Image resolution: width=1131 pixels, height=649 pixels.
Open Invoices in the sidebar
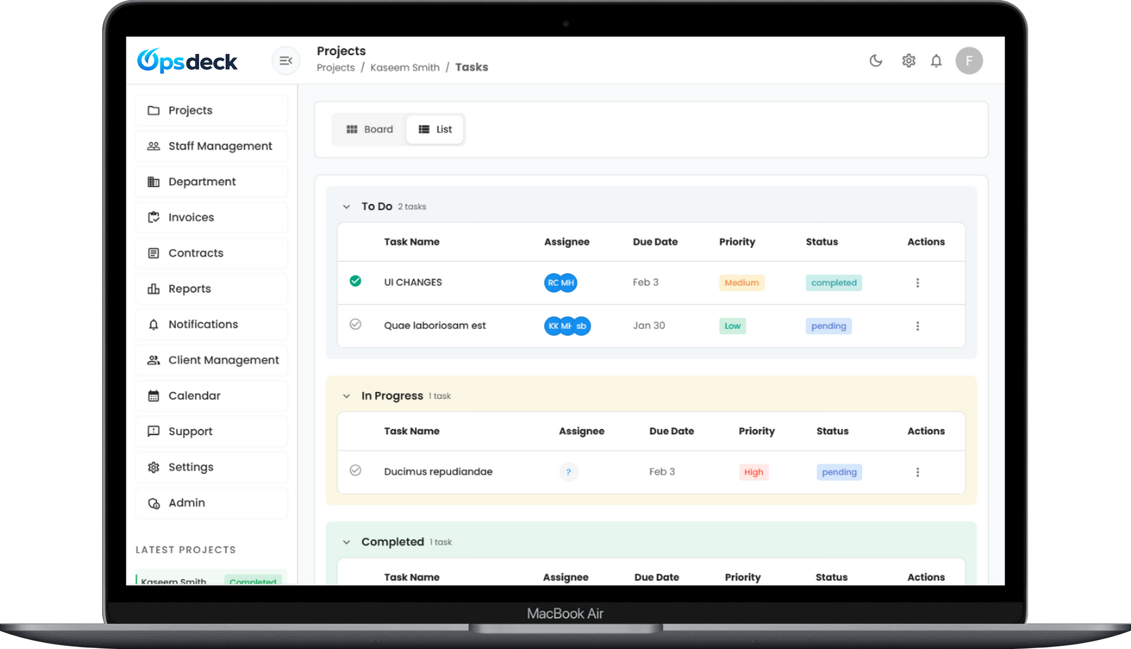tap(191, 217)
